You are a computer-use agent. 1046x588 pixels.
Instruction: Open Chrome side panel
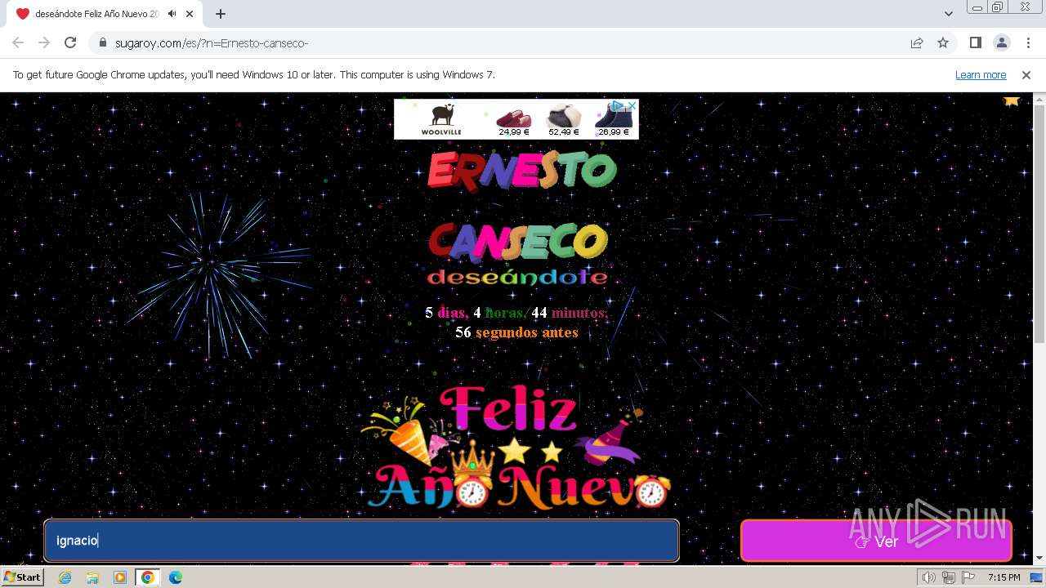976,42
